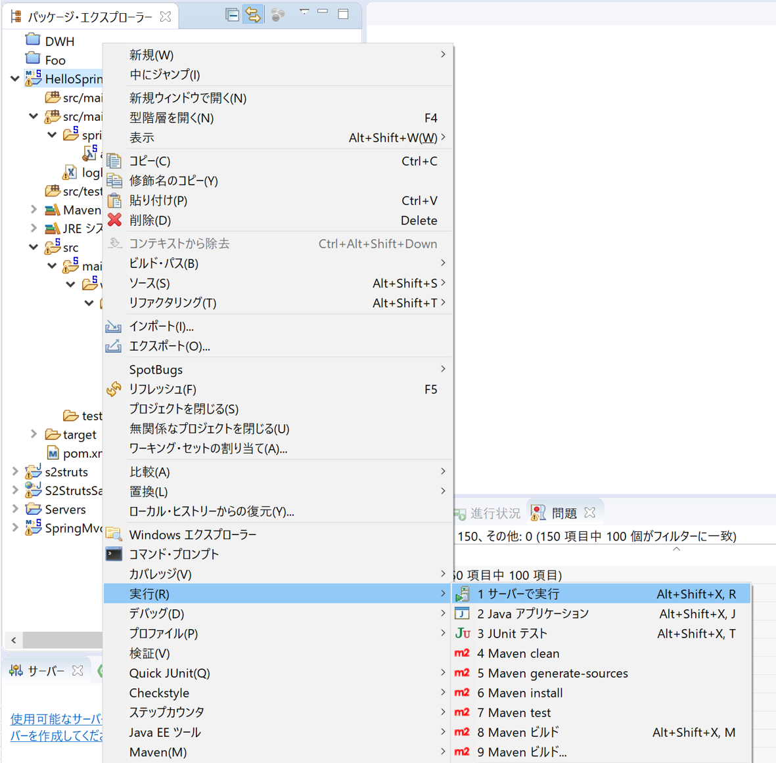The image size is (776, 763).
Task: Click the Windows エクスプローラー icon
Action: coord(114,534)
